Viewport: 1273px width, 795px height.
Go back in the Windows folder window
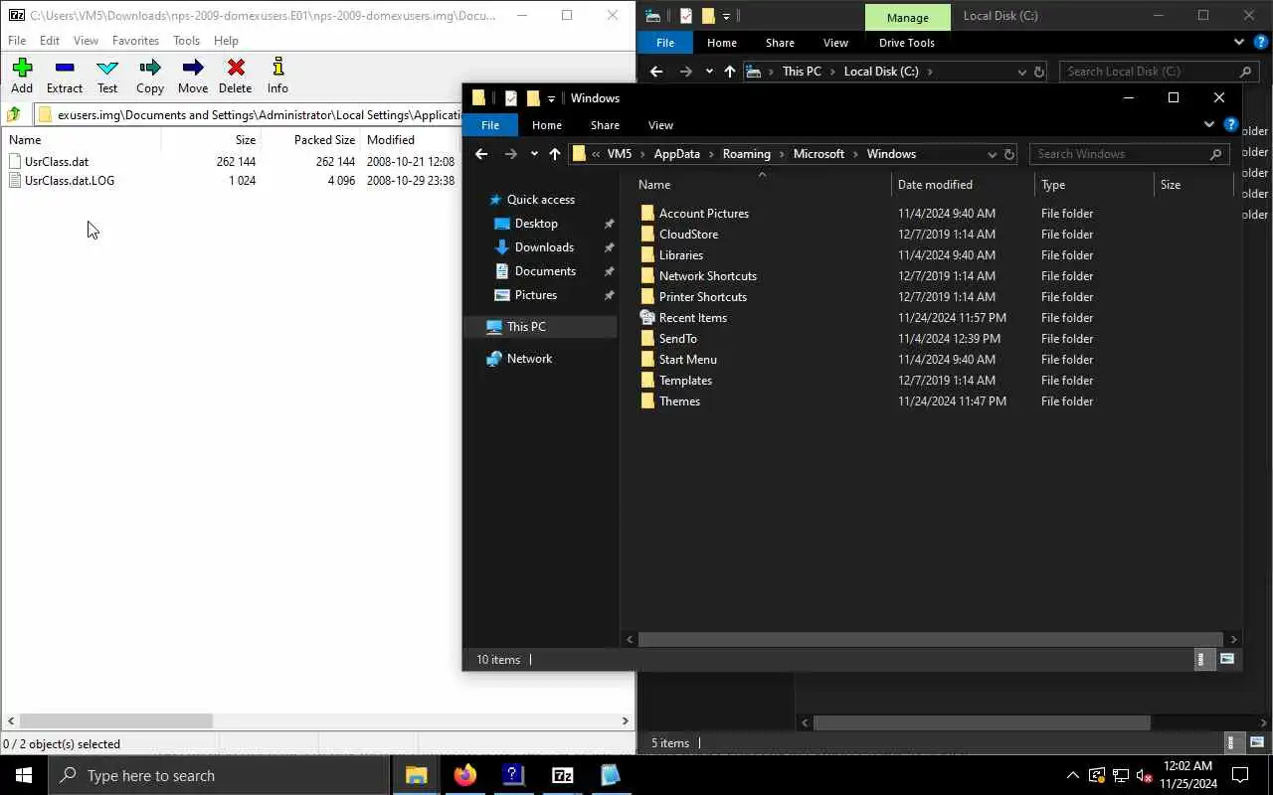(x=481, y=154)
